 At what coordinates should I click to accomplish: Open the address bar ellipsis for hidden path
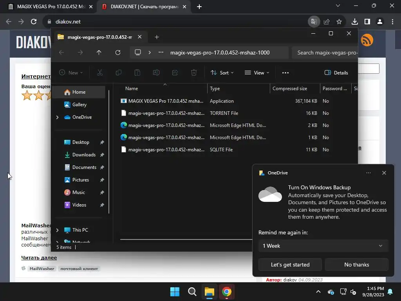161,52
